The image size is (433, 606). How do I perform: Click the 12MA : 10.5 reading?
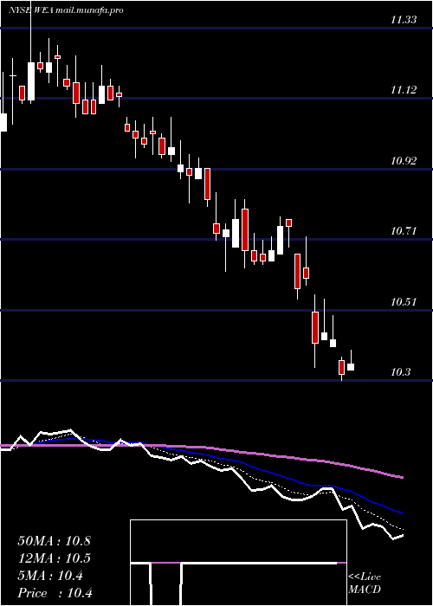pyautogui.click(x=54, y=558)
